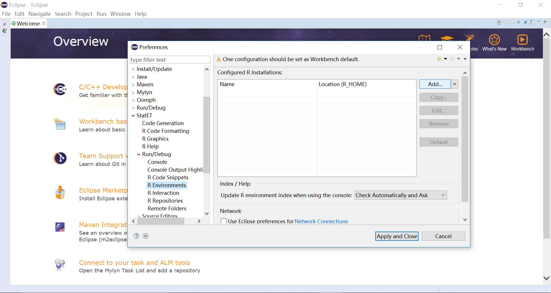Go to Workbench via play icon
Screen dimensions: 551x293
point(522,40)
